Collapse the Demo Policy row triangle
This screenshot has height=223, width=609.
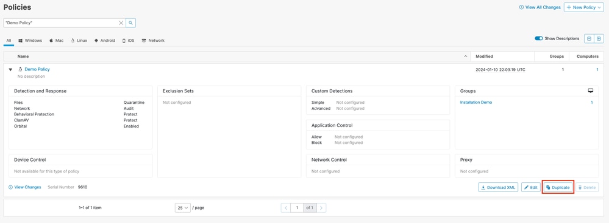point(10,70)
